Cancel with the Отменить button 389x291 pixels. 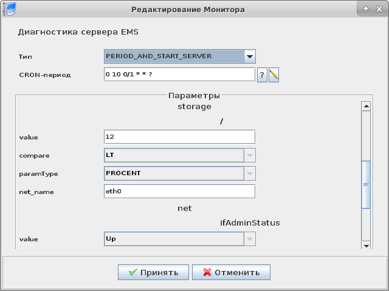pos(231,272)
